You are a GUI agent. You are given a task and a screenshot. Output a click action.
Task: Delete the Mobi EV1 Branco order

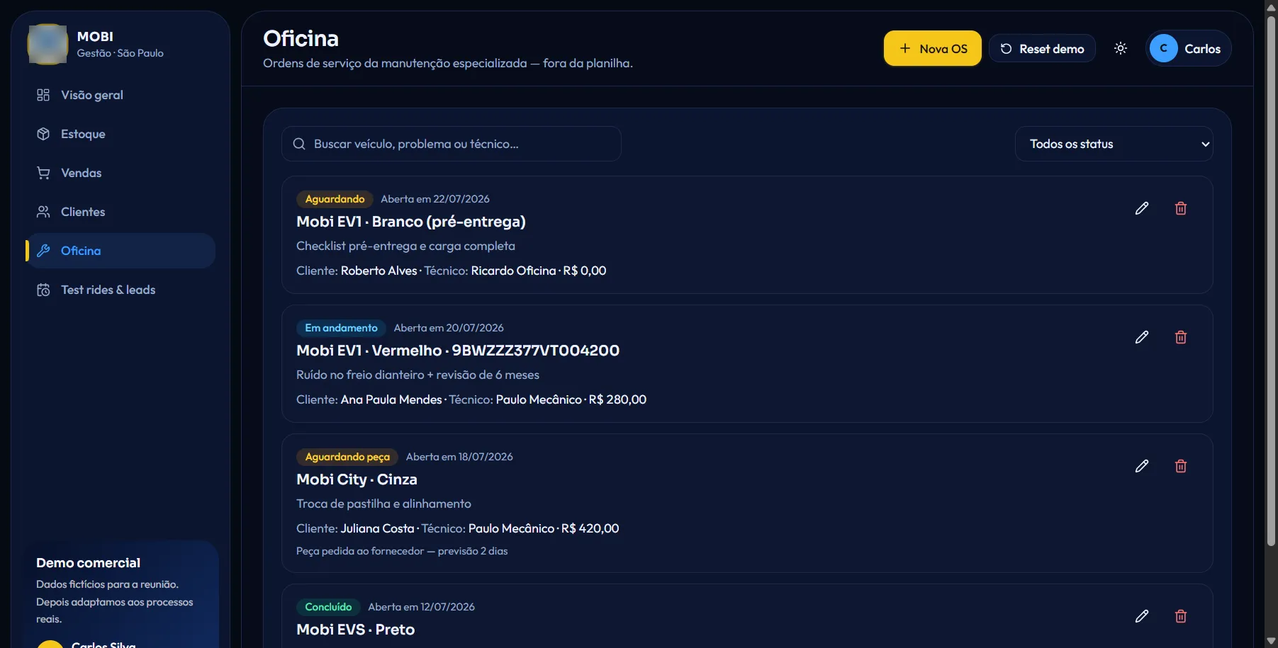[x=1181, y=208]
